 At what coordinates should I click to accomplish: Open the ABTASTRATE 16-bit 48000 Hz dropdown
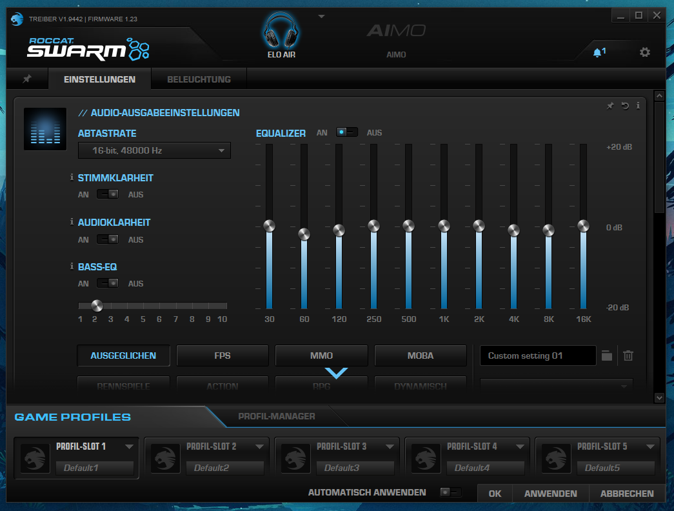154,150
